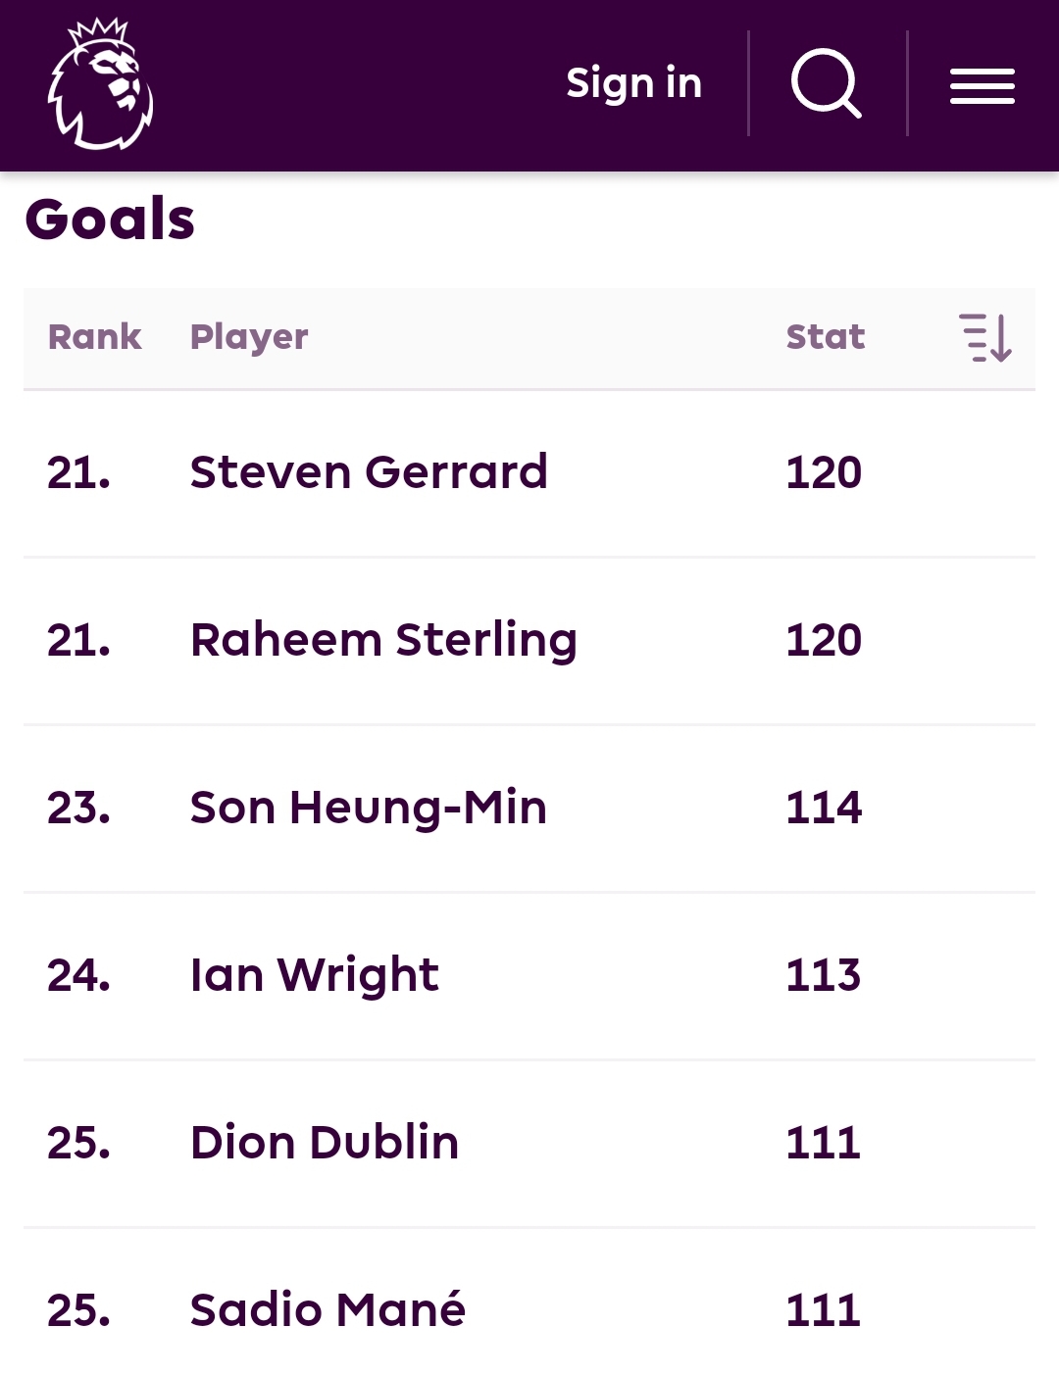Click the Sign in link
This screenshot has height=1375, width=1059.
click(633, 83)
